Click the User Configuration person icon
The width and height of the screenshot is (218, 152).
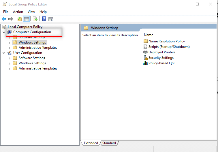pos(10,53)
